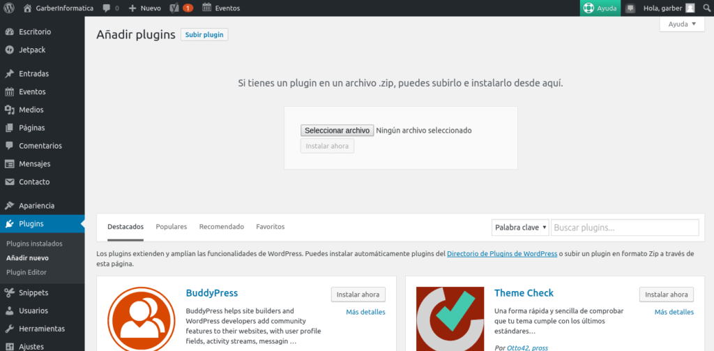The width and height of the screenshot is (714, 351).
Task: Click the Subir plugin button
Action: click(204, 35)
